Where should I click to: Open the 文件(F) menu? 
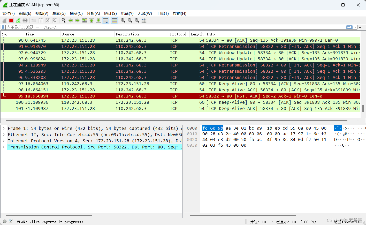pos(9,13)
